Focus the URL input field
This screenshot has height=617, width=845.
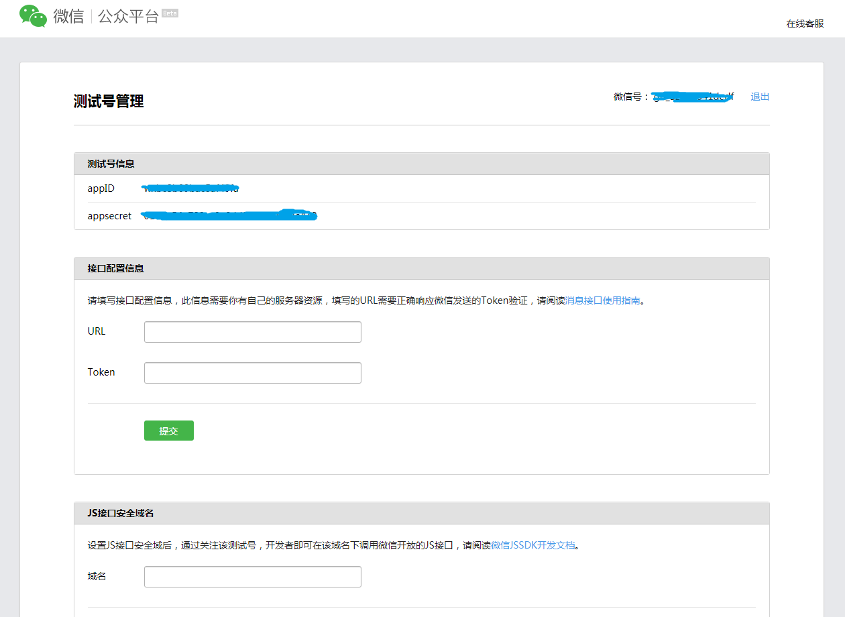click(x=253, y=332)
